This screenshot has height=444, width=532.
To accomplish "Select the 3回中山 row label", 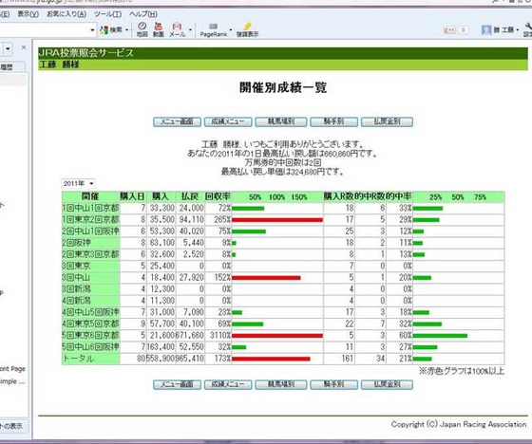I will [x=90, y=277].
